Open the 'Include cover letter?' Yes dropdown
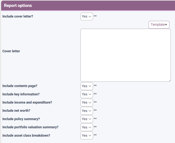Viewport: 175px width, 143px height. pyautogui.click(x=86, y=16)
